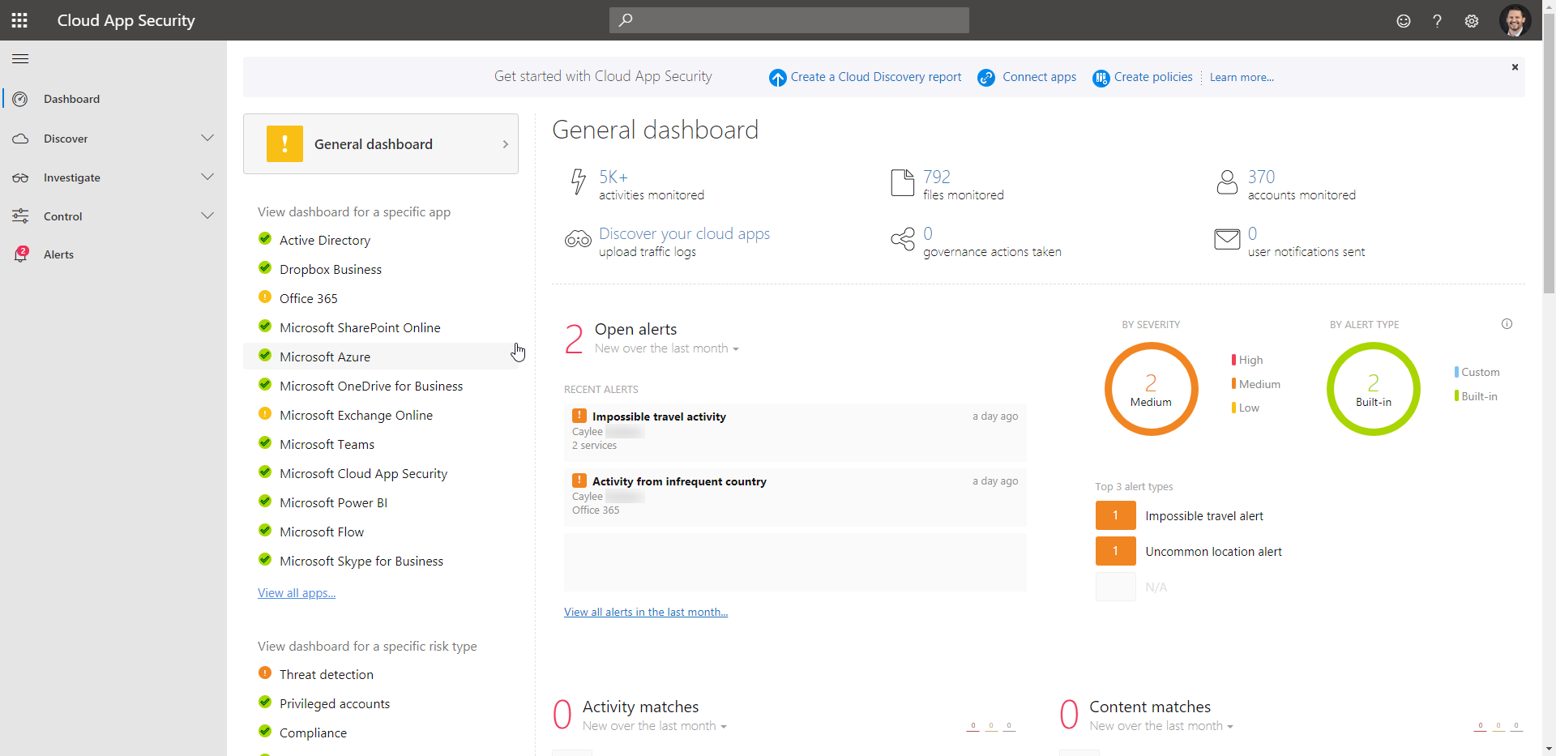Click the High severity legend swatch
The image size is (1556, 756).
click(1233, 360)
